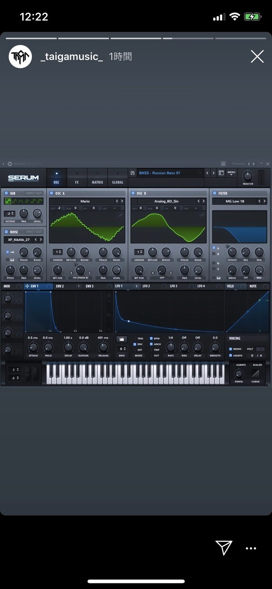The image size is (272, 589).
Task: Toggle the LFO ANCH checkbox
Action: [x=152, y=344]
